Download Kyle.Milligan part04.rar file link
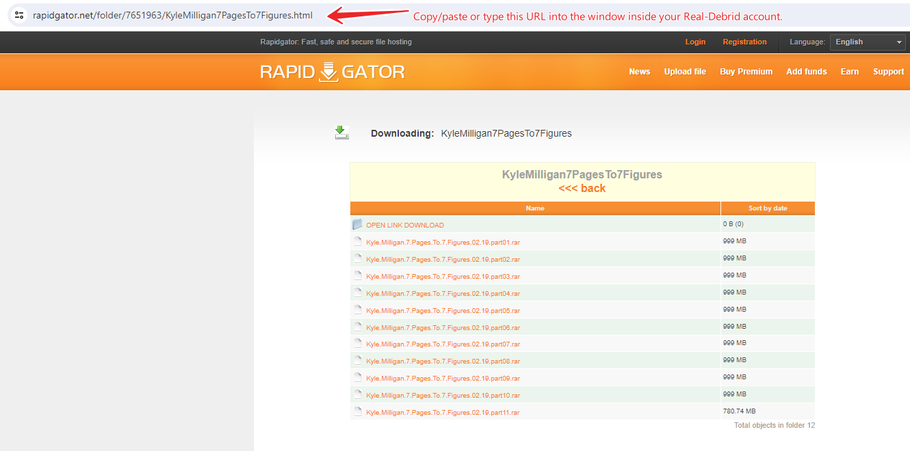 tap(443, 294)
